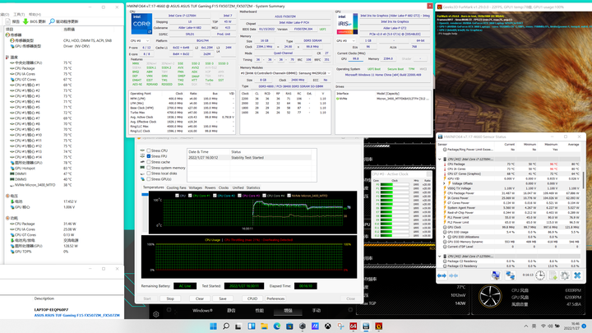
Task: Enable Stress CPU checkbox
Action: (149, 150)
